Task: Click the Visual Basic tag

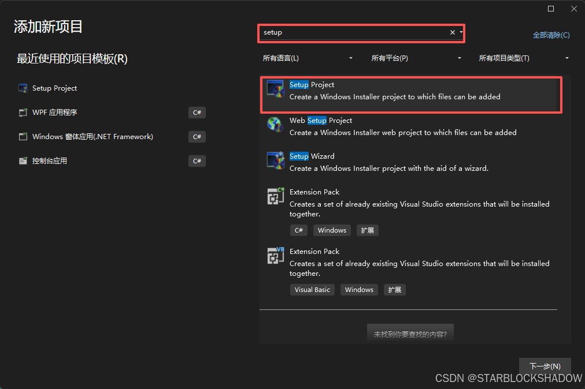Action: coord(312,290)
